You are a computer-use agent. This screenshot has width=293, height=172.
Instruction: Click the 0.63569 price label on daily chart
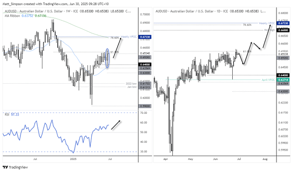tap(283, 83)
